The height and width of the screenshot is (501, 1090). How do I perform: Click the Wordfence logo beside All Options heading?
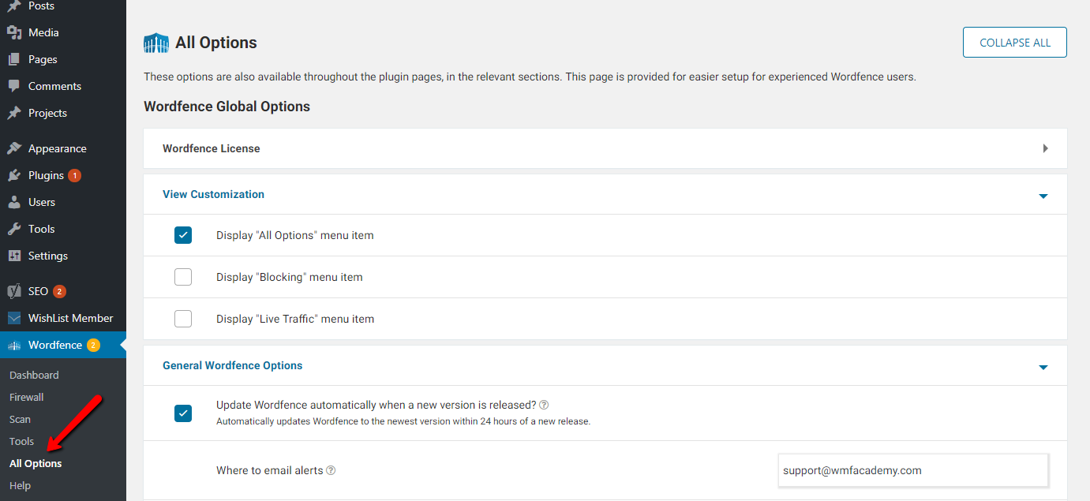pyautogui.click(x=156, y=43)
